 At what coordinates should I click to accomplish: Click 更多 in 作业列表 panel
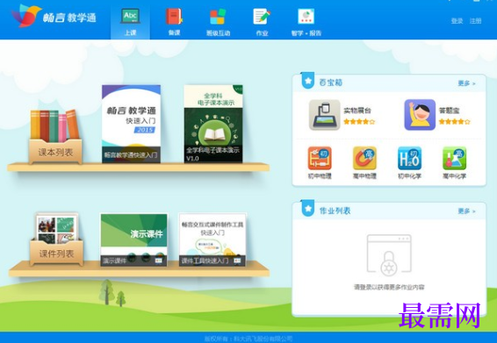(x=466, y=211)
